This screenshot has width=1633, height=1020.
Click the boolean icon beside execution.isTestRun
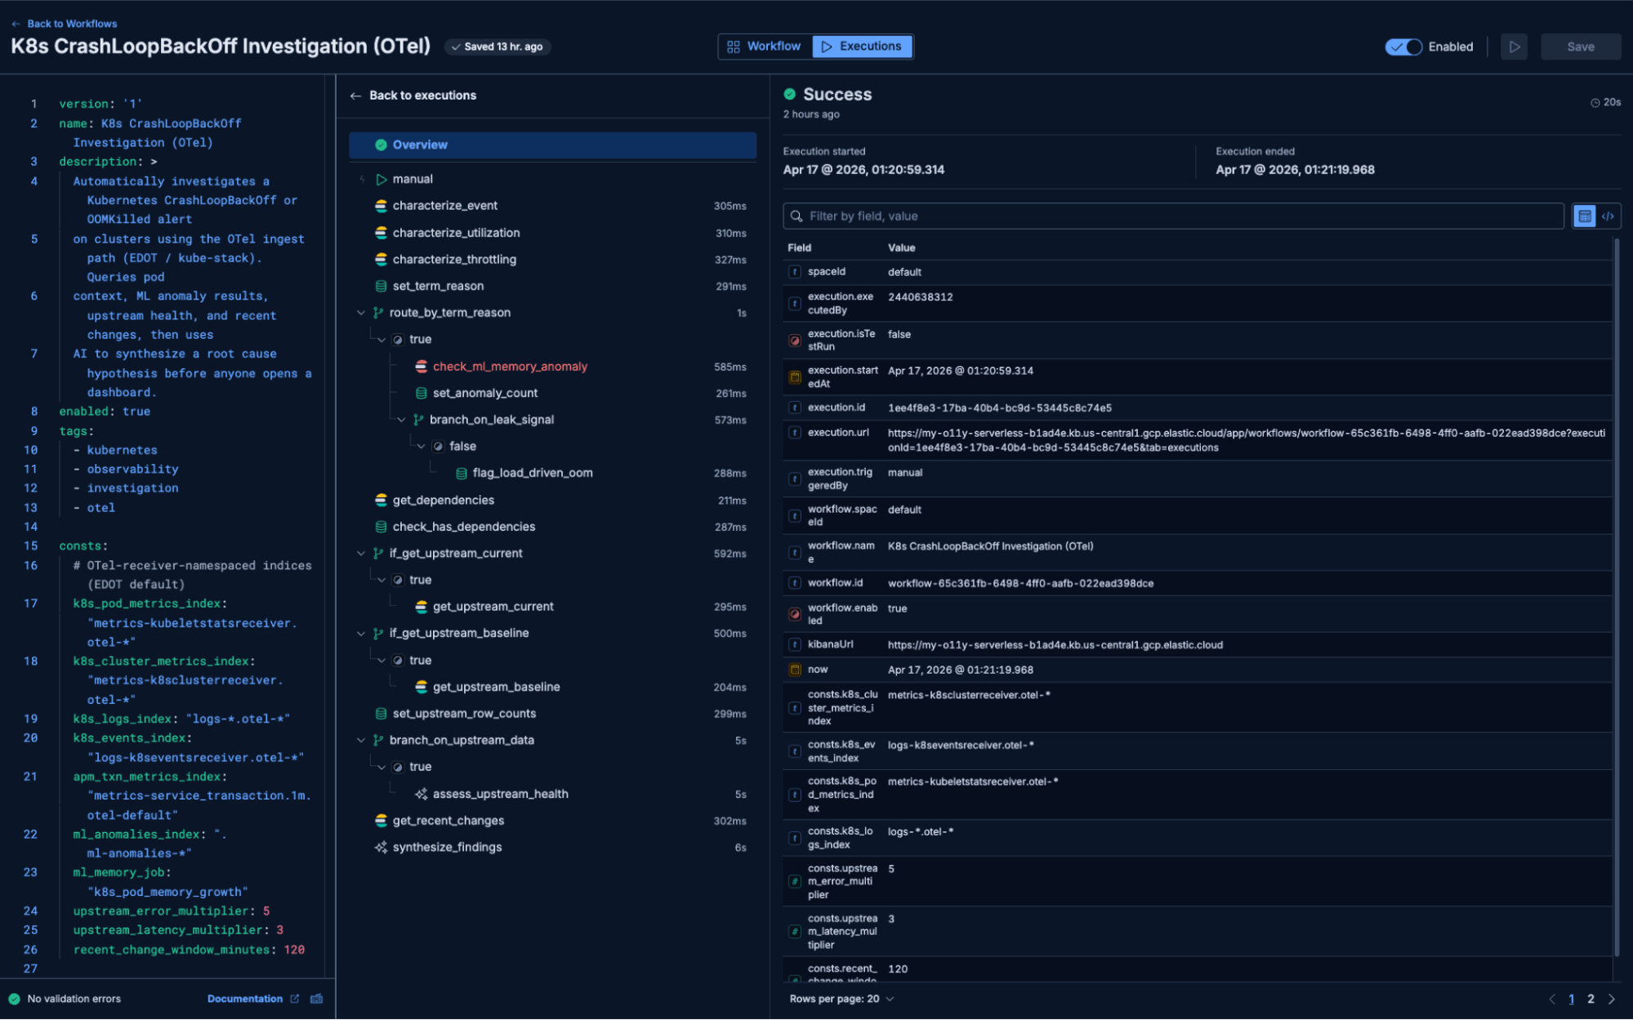pos(794,341)
